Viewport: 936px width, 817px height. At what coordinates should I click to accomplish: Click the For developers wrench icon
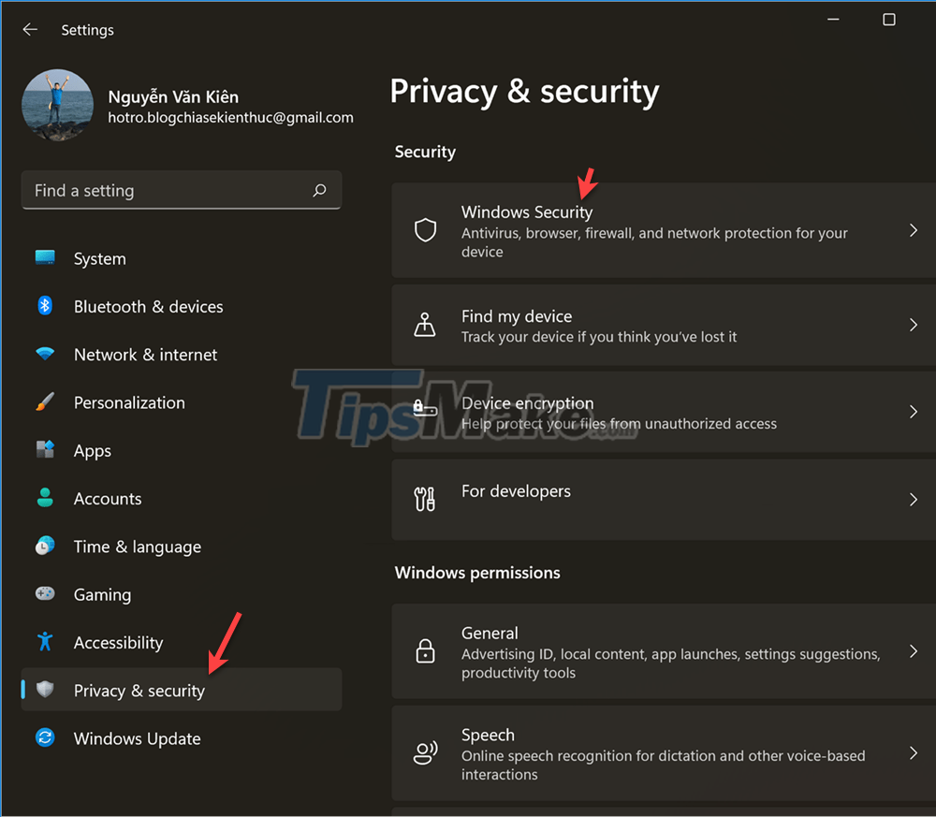click(x=425, y=499)
